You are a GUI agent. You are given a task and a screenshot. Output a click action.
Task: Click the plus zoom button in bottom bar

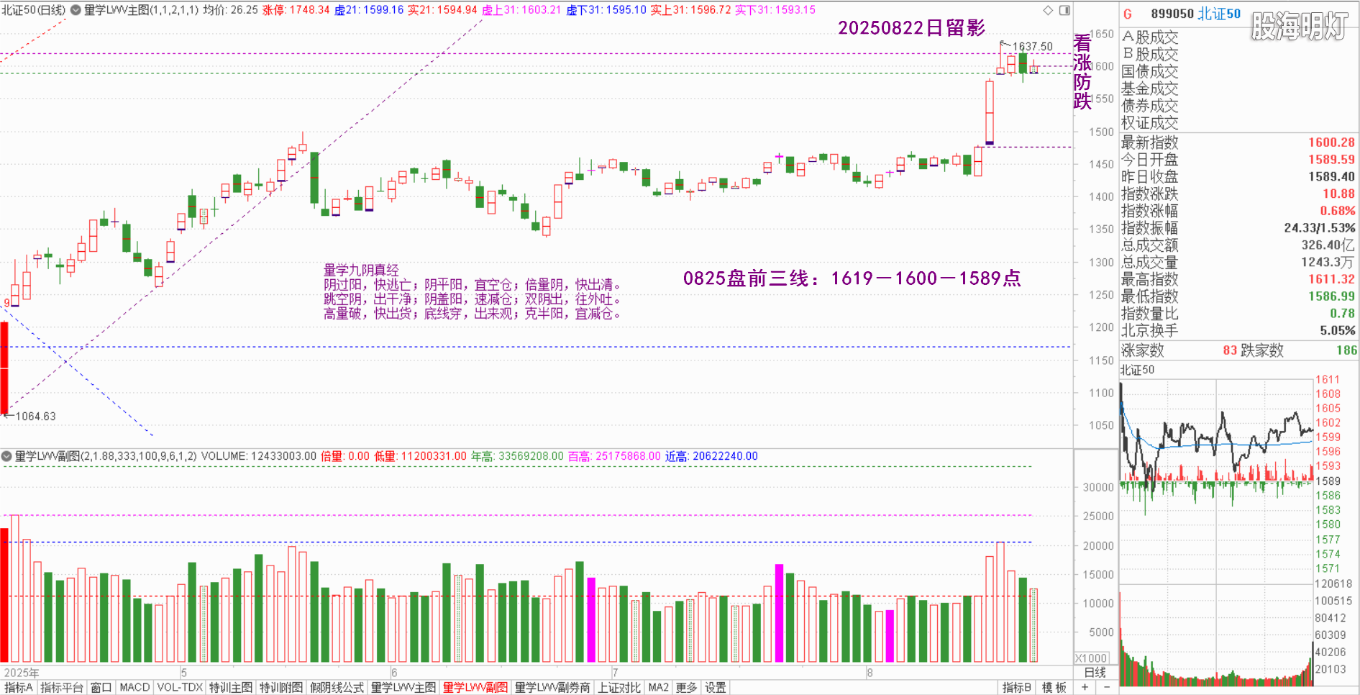coord(1085,687)
